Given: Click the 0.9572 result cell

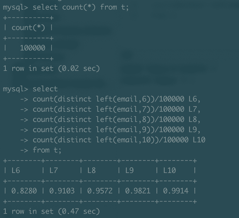Looking at the screenshot, I should pos(100,191).
